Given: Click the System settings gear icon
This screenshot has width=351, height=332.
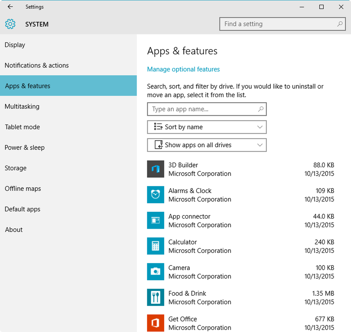Looking at the screenshot, I should pos(10,24).
